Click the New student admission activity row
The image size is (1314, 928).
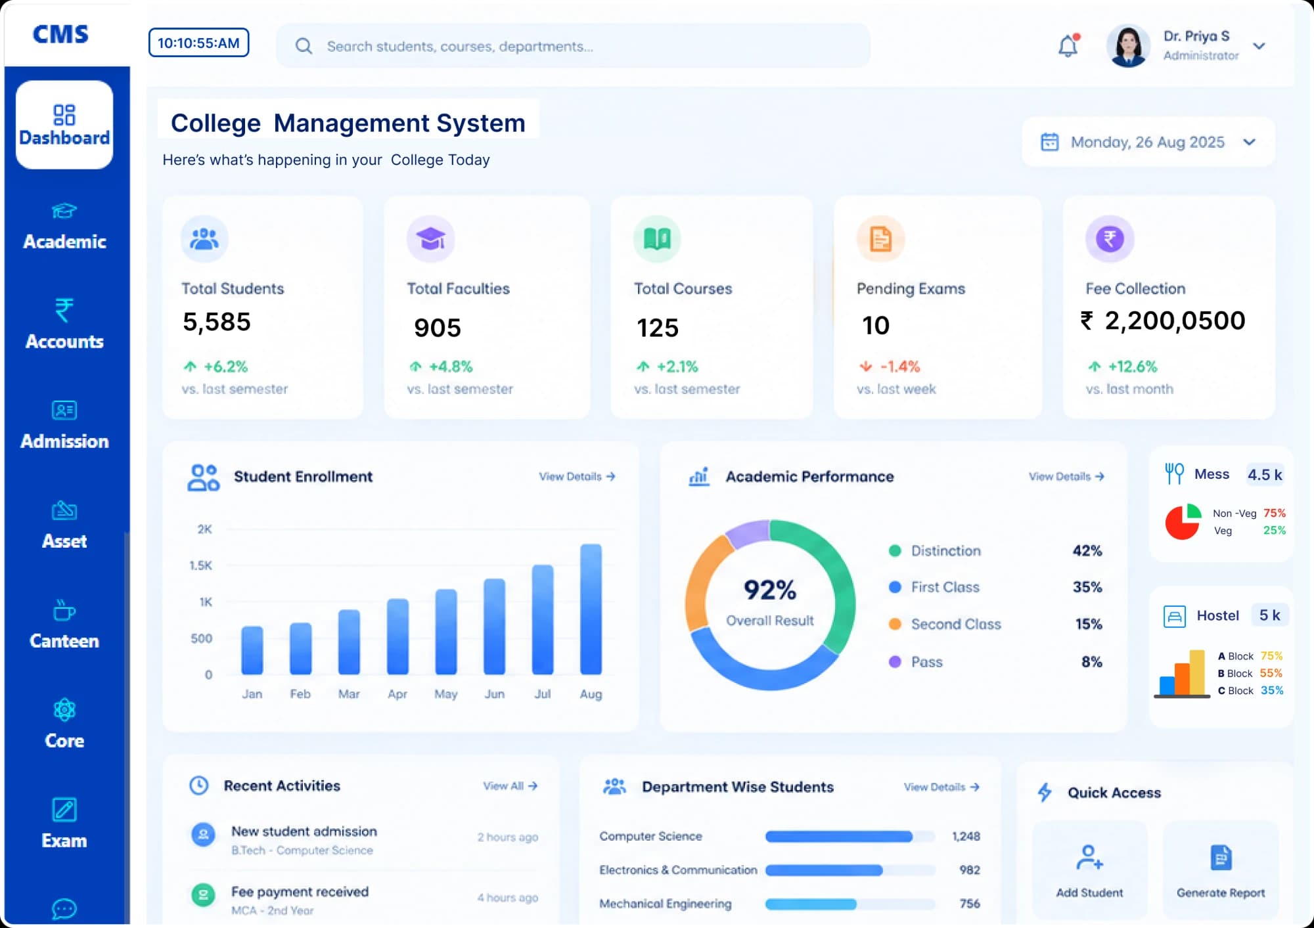(365, 839)
